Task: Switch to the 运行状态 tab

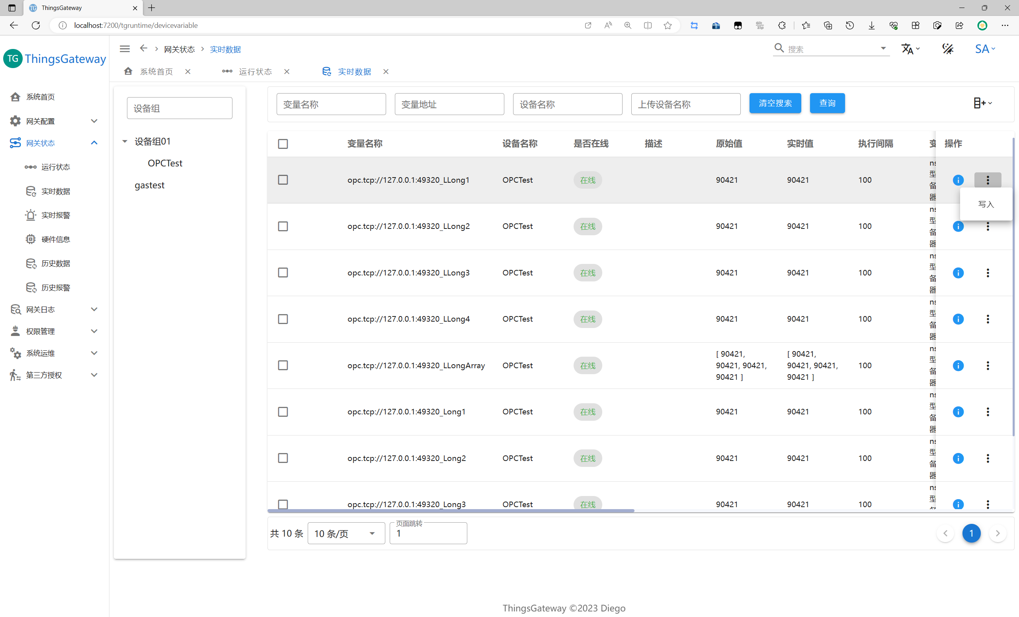Action: (255, 72)
